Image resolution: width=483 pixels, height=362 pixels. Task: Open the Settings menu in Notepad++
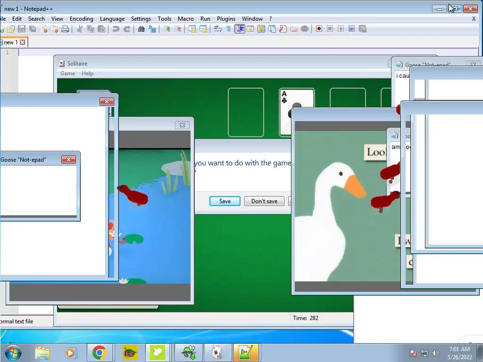(x=141, y=19)
